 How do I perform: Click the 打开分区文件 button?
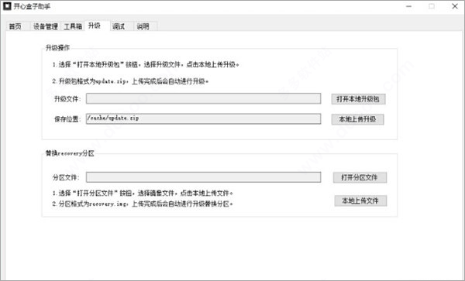360,178
